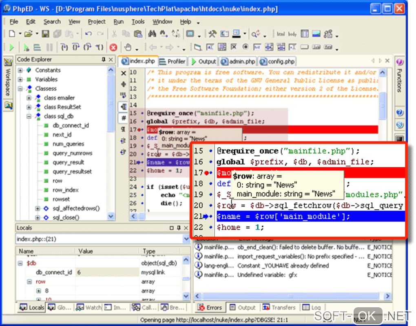Click the paragraph mark gutter icon

coord(123,129)
